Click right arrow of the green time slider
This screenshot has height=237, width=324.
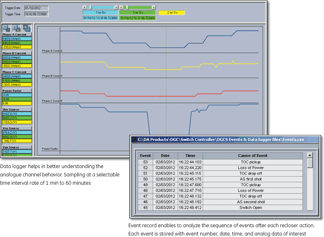coord(154,7)
